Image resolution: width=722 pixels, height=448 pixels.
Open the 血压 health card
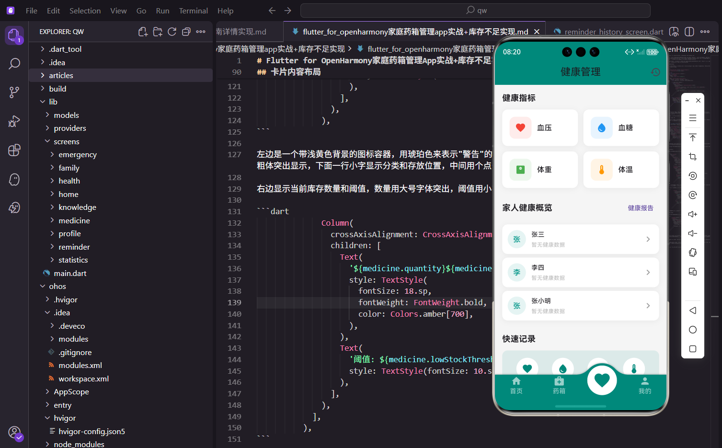point(540,127)
